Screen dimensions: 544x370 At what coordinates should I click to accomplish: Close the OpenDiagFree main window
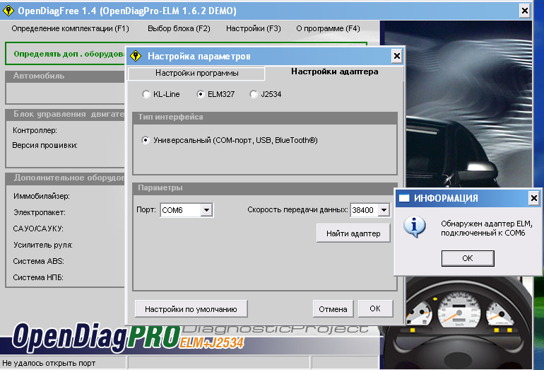[x=525, y=11]
